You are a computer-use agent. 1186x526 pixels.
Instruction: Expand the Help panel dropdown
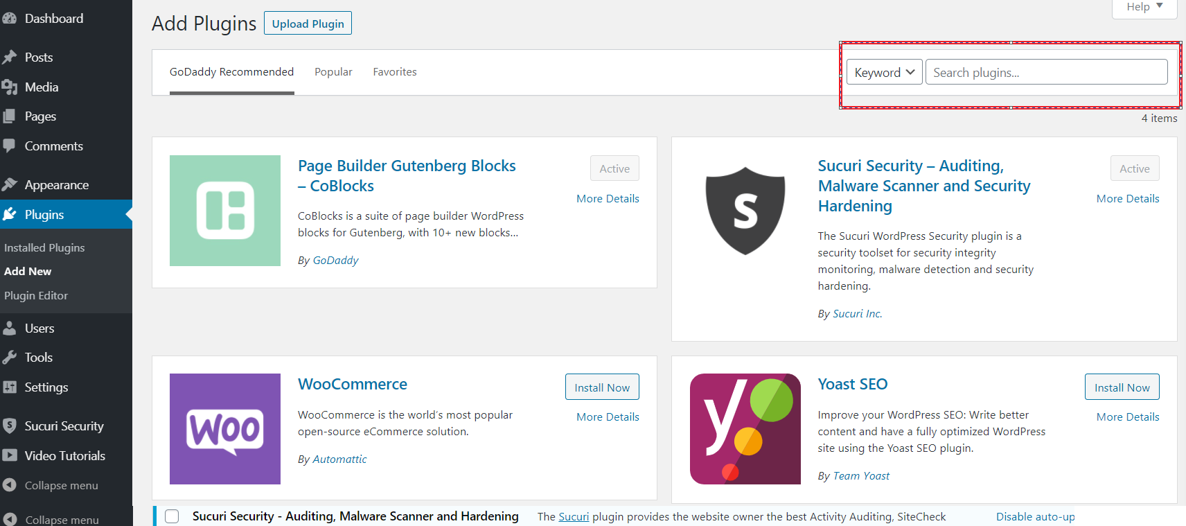[1144, 7]
